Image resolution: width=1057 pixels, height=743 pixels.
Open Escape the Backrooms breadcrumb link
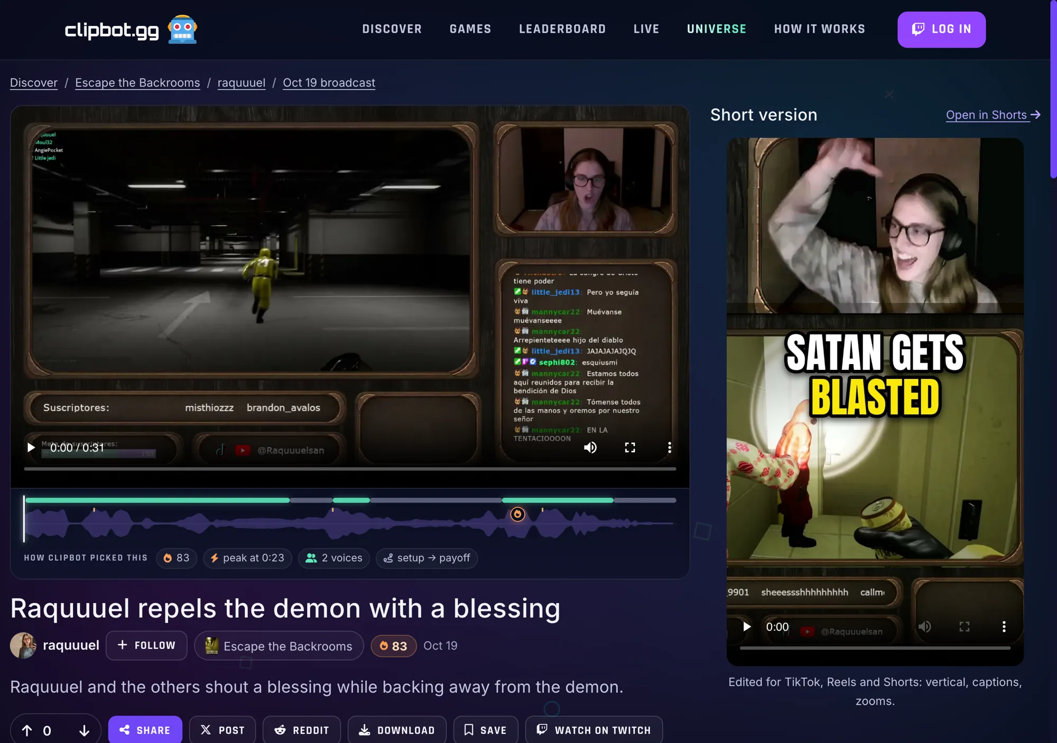[137, 83]
